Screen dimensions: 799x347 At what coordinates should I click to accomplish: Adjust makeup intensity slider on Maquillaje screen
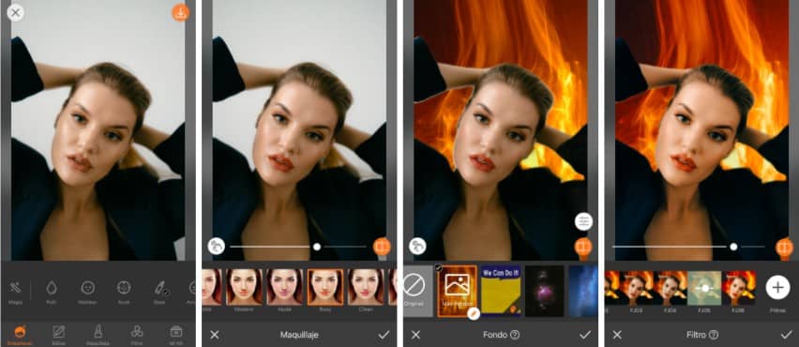point(297,247)
